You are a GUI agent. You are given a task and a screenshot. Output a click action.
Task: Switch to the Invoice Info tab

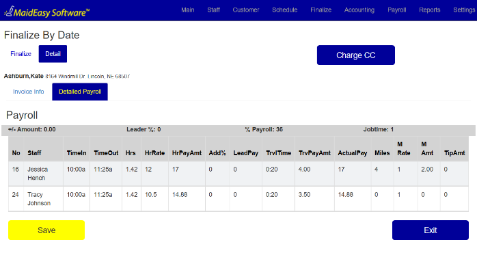(28, 92)
